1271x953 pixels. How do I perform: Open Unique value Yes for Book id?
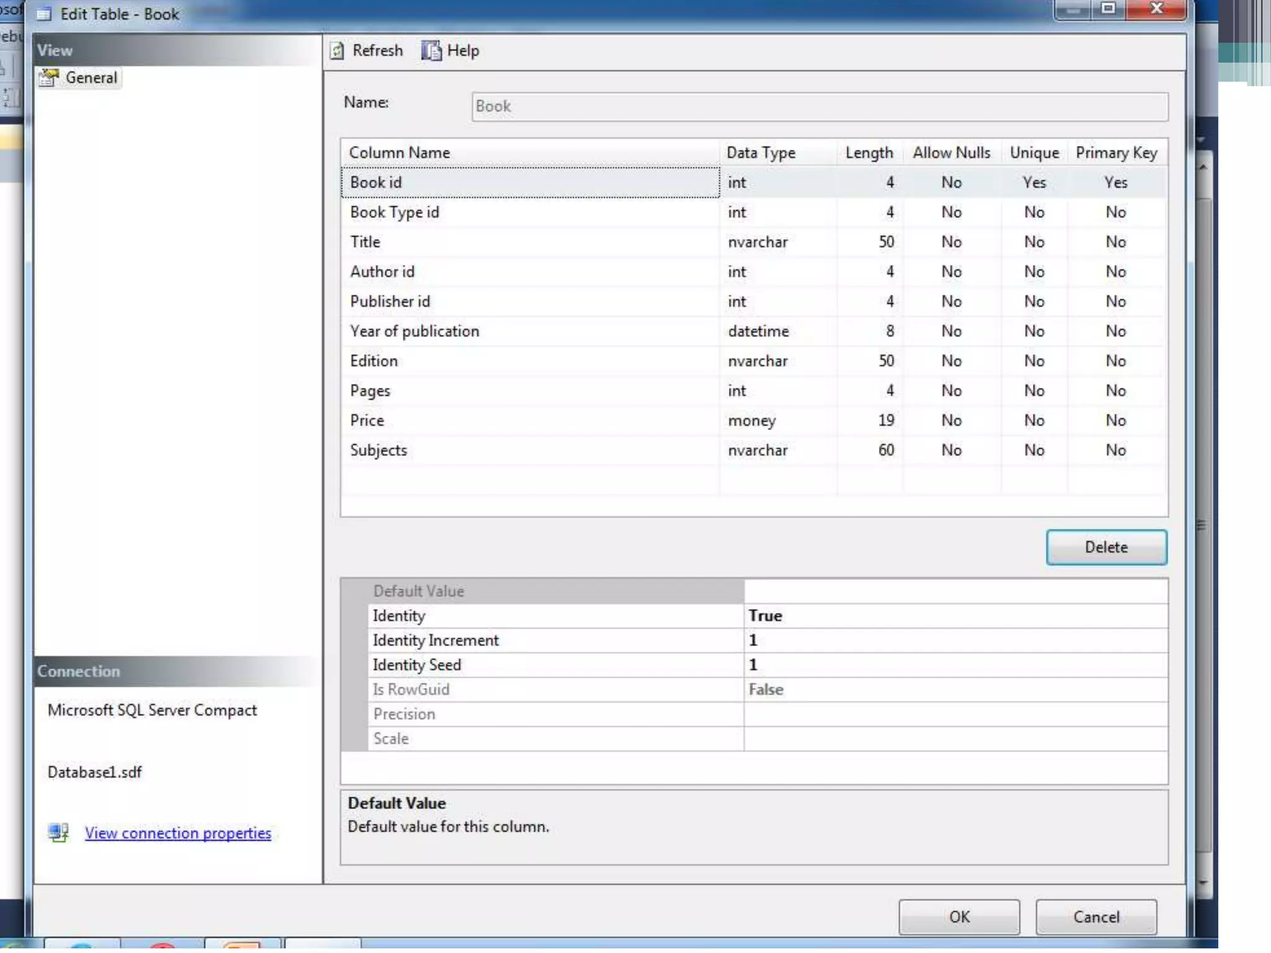pos(1035,182)
